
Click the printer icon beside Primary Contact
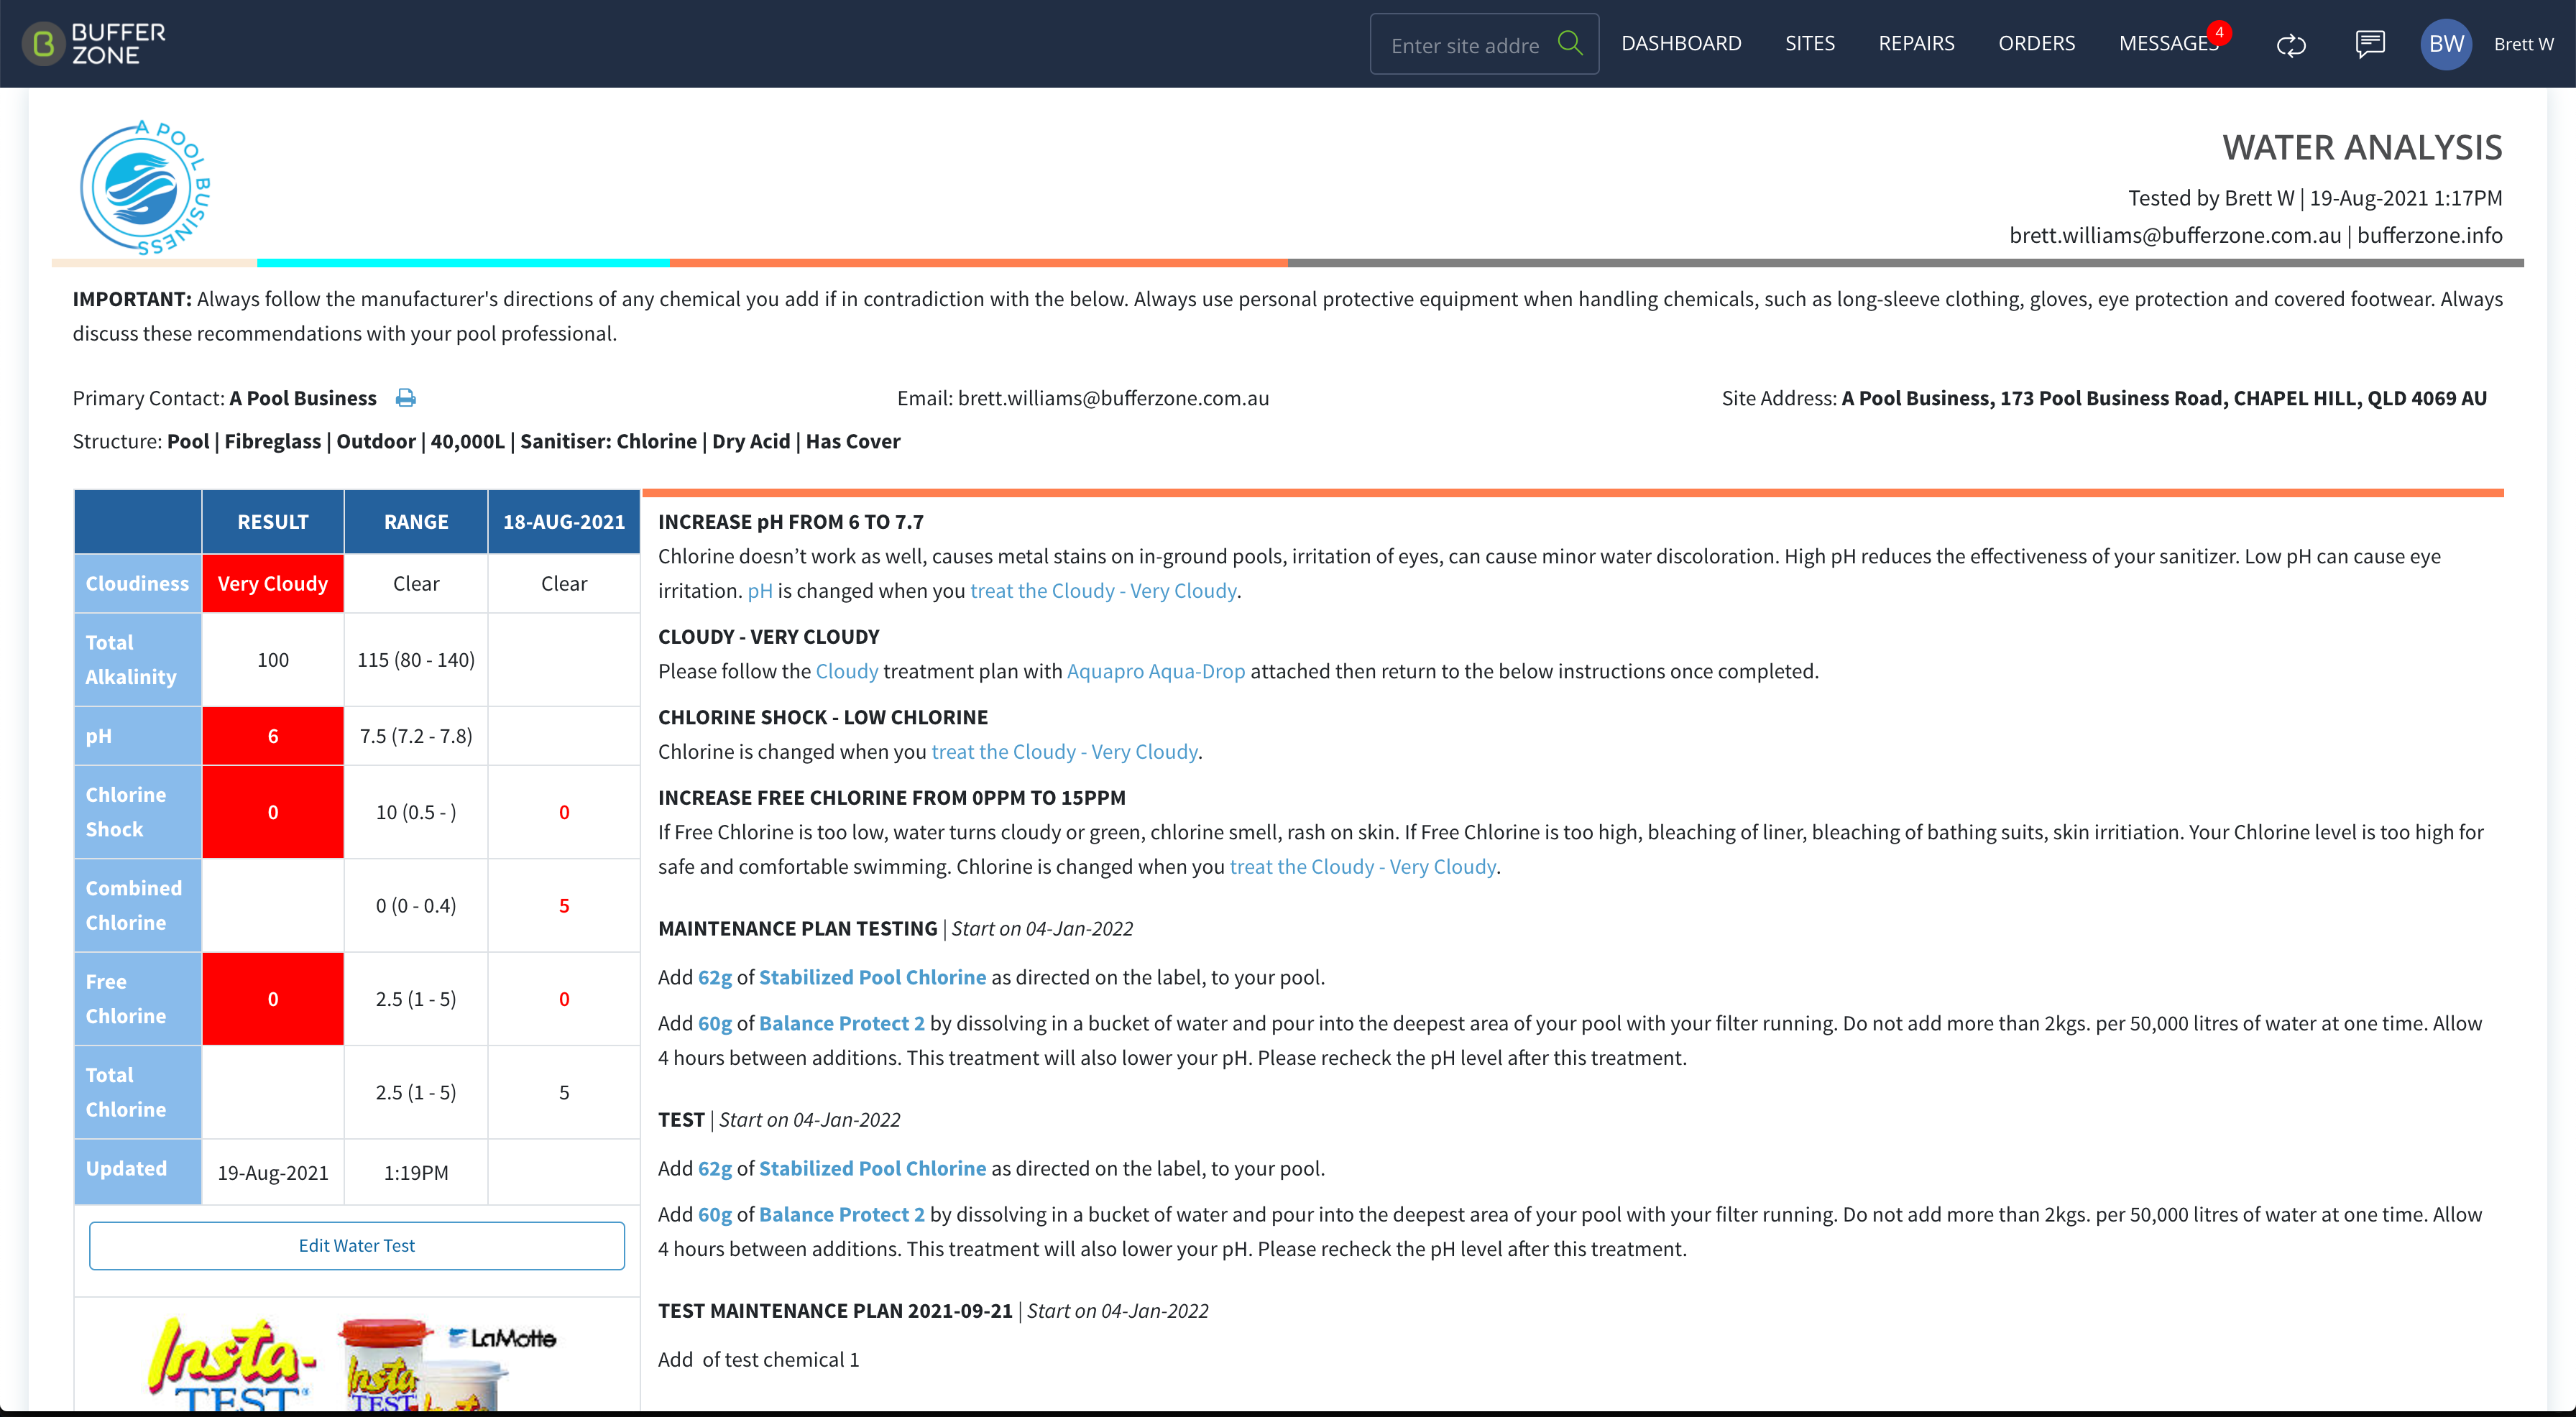click(405, 398)
